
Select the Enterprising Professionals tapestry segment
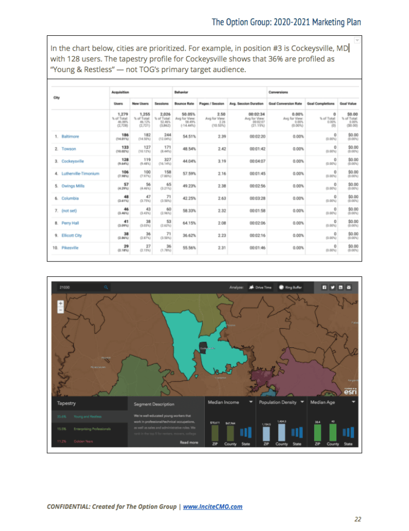(90, 429)
